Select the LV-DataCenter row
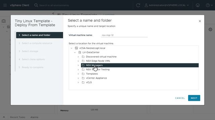The height and width of the screenshot is (120, 215). [138, 52]
